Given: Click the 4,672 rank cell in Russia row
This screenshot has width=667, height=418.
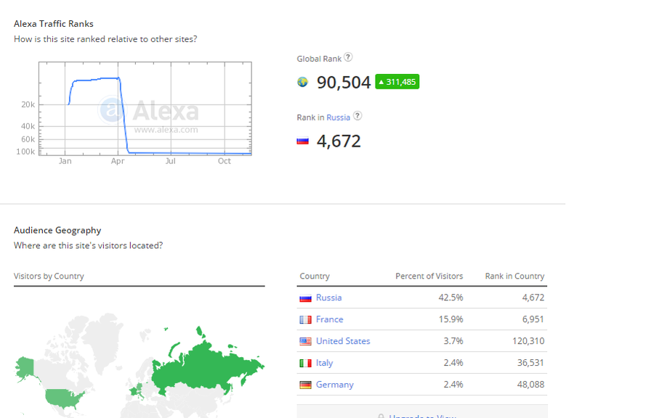Looking at the screenshot, I should [533, 298].
